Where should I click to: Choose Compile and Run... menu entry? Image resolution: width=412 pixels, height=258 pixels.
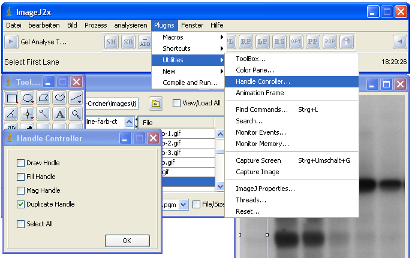188,83
